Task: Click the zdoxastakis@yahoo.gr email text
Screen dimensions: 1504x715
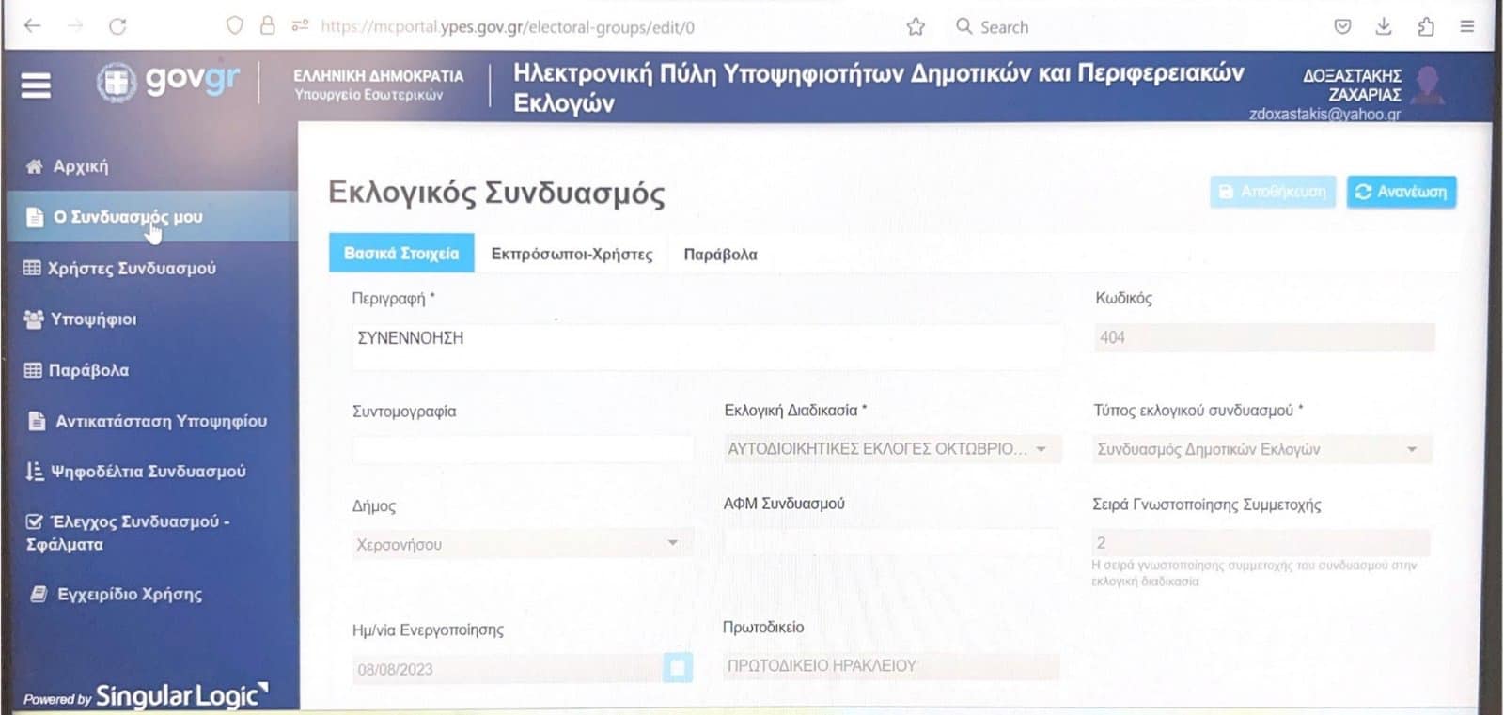Action: pyautogui.click(x=1324, y=114)
